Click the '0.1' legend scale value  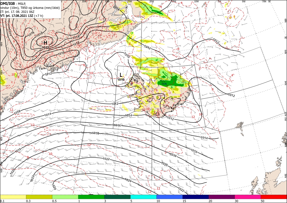(x=2, y=201)
